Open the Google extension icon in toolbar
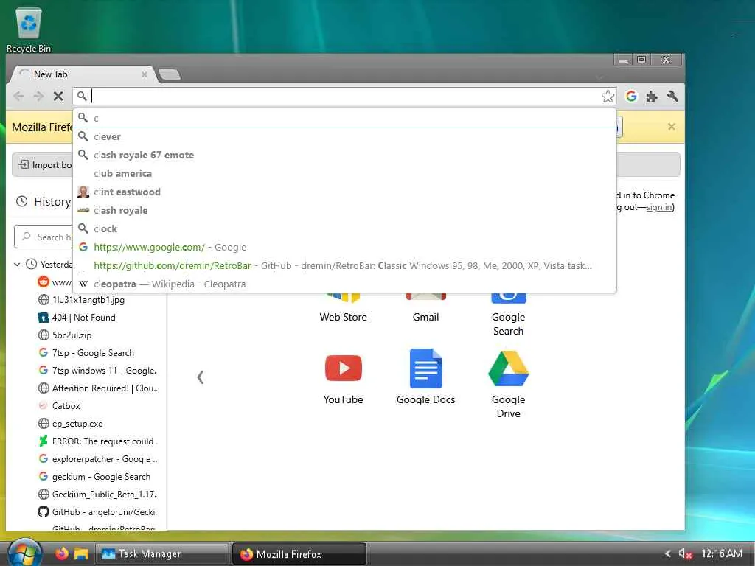Viewport: 755px width, 566px height. (631, 97)
